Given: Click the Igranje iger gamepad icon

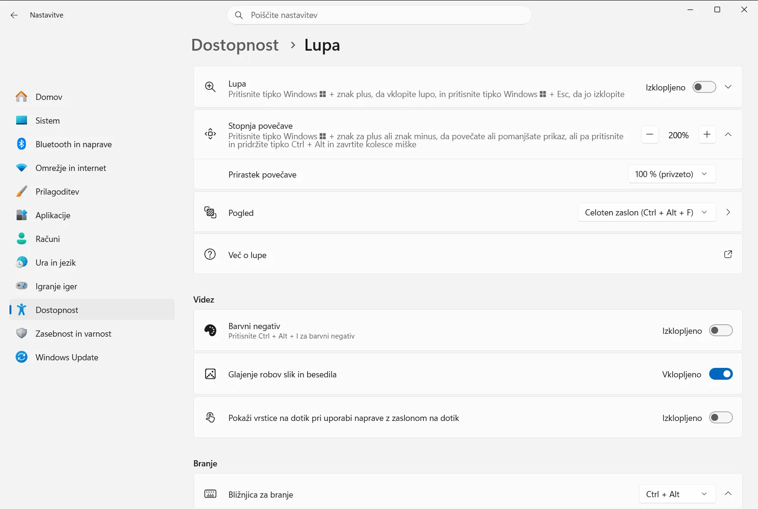Looking at the screenshot, I should pos(21,286).
